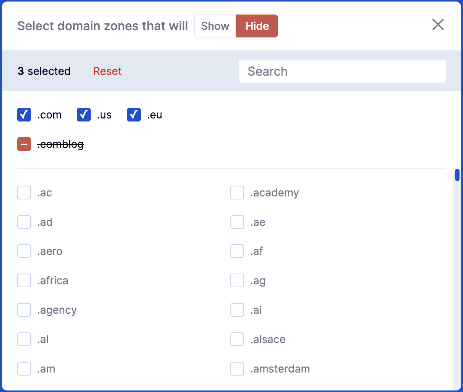Uncheck the .com domain zone
Image resolution: width=463 pixels, height=392 pixels.
[x=24, y=115]
